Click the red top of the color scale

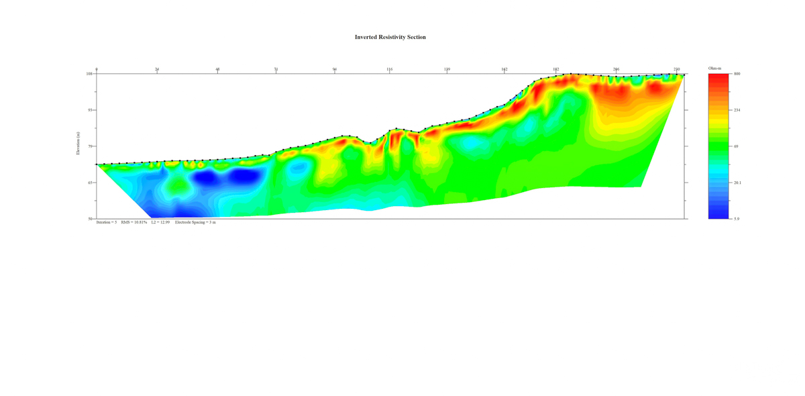click(718, 78)
